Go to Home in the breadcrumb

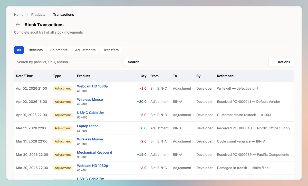[19, 15]
